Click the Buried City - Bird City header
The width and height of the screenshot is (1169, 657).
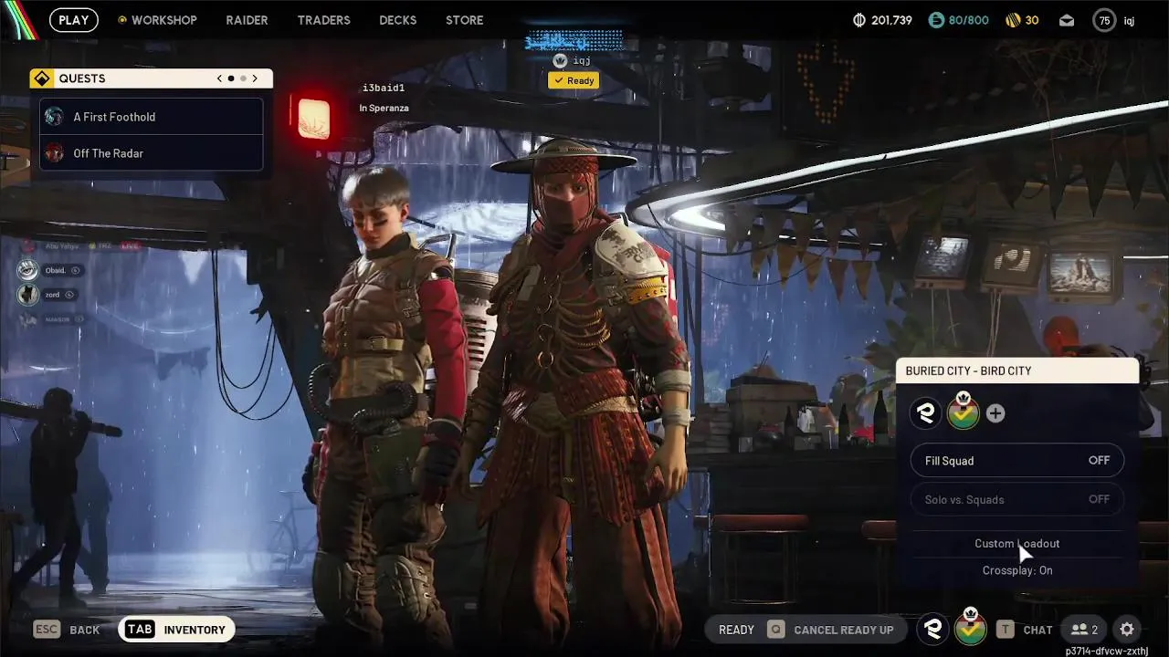1017,370
